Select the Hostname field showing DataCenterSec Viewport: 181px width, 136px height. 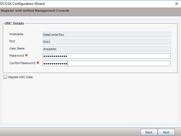[107, 35]
